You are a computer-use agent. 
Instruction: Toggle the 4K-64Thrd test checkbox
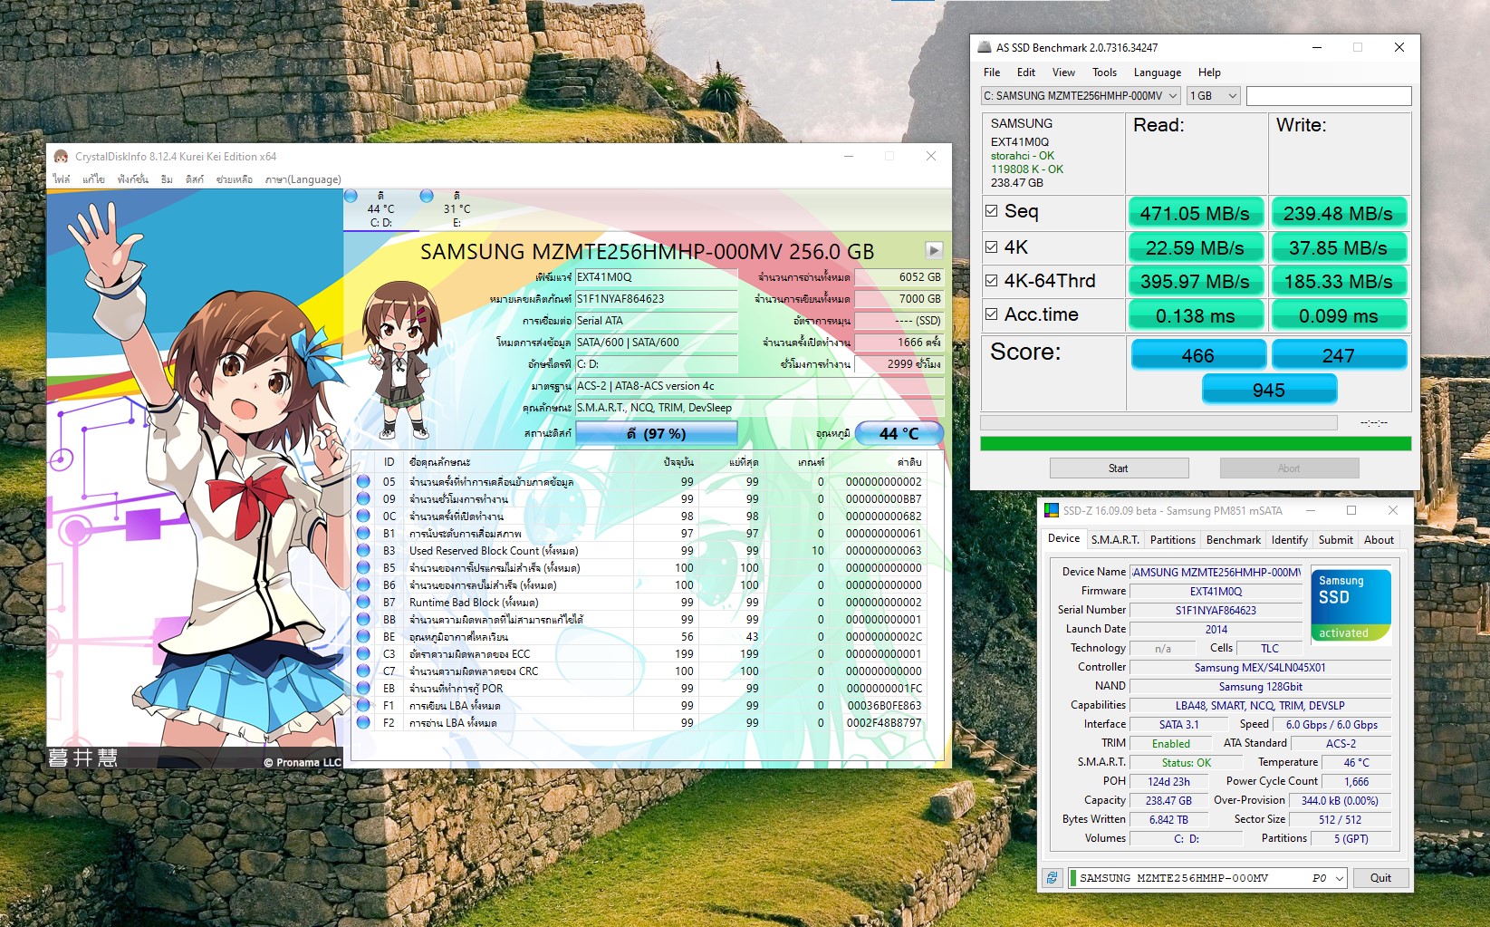(991, 281)
